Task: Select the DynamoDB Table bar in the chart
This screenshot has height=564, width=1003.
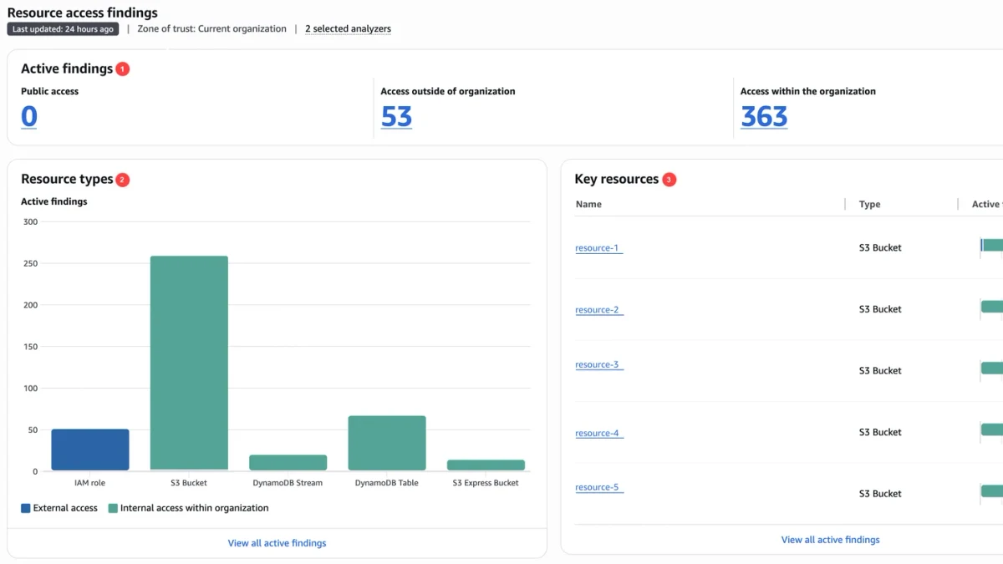Action: tap(387, 443)
